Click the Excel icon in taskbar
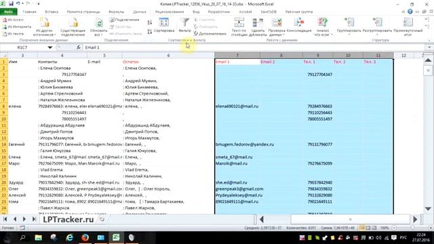Screen dimensions: 434x244 tap(116, 237)
